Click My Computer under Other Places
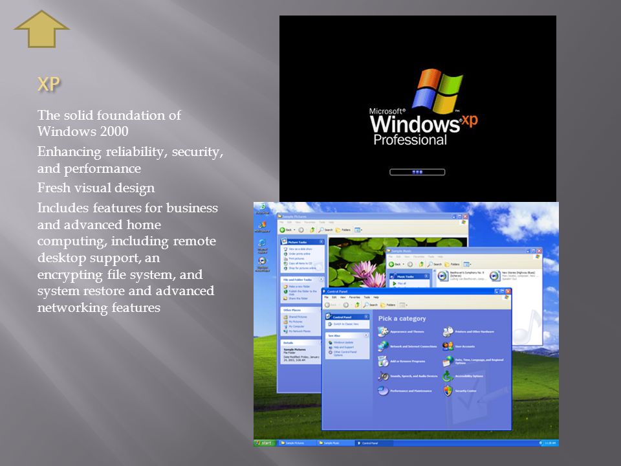621x466 pixels. (294, 326)
